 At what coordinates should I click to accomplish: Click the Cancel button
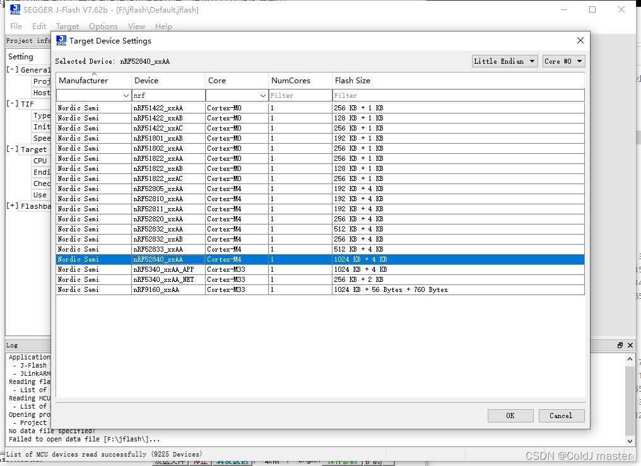click(x=562, y=416)
